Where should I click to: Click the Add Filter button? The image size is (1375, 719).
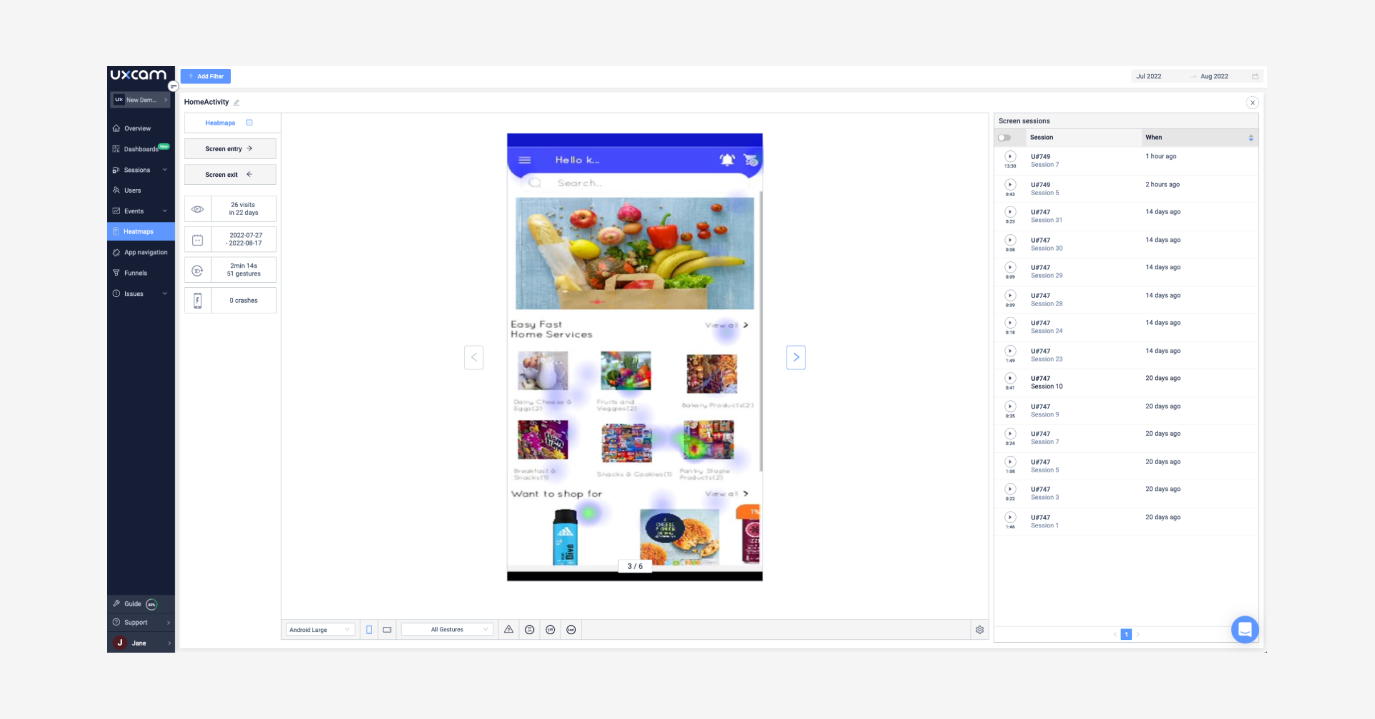[207, 76]
